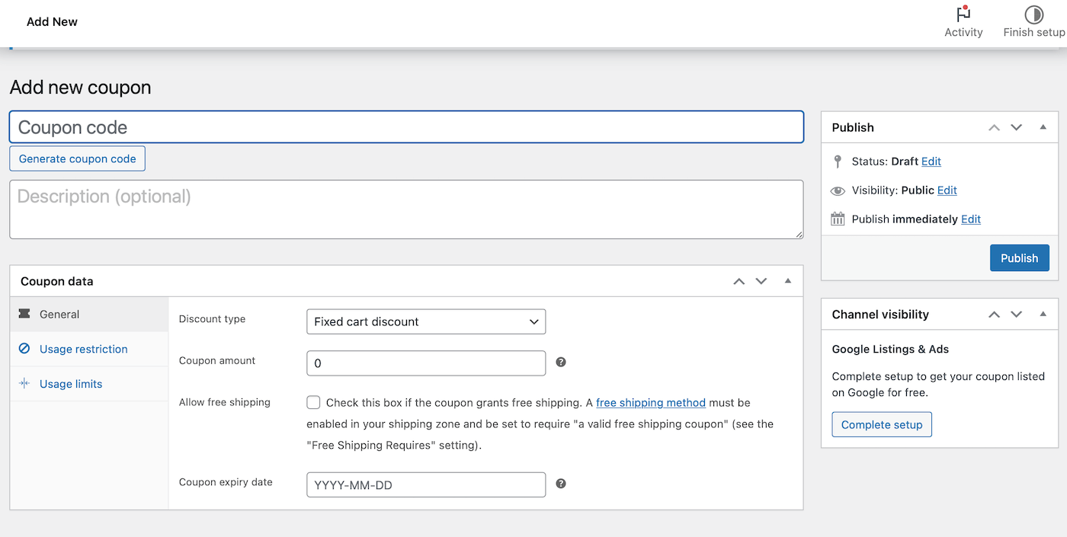Screen dimensions: 1067x537
Task: Enable the Allow free shipping checkbox
Action: [313, 402]
